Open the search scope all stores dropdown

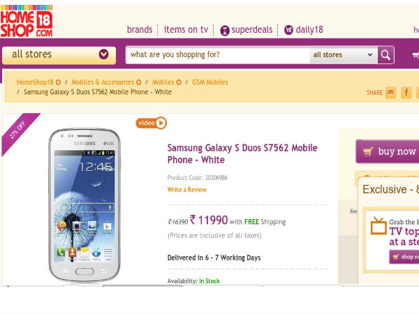[344, 54]
